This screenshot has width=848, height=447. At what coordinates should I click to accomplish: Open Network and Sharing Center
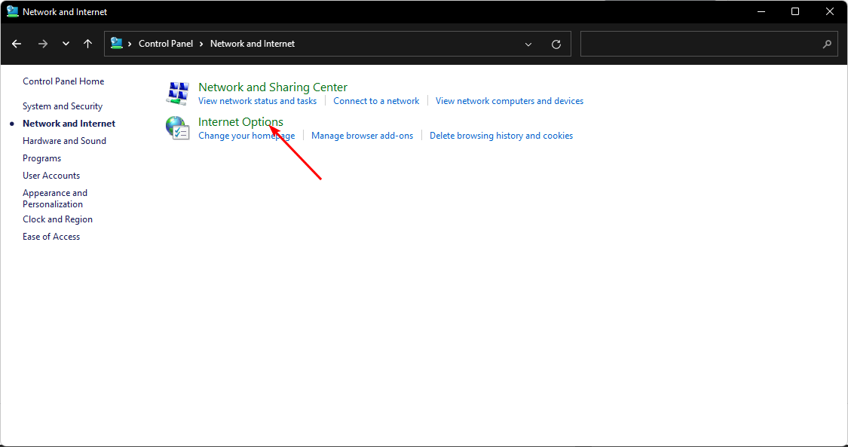point(273,87)
